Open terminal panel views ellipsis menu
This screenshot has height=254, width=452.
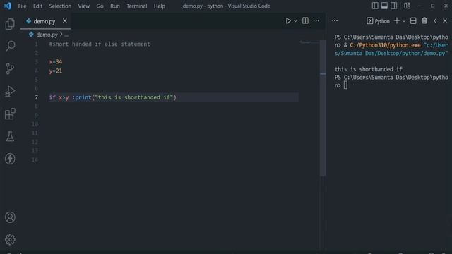(335, 20)
